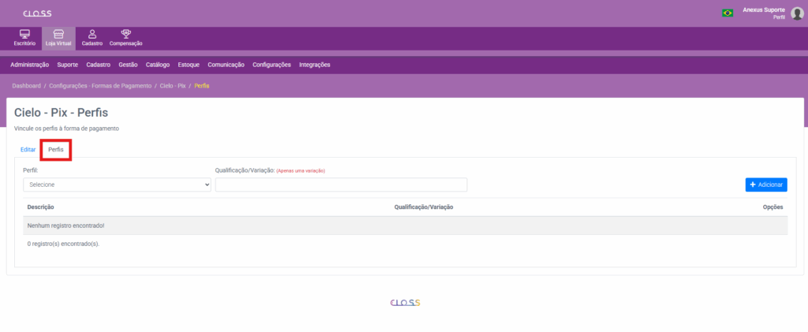
Task: Open the Integrações menu
Action: pyautogui.click(x=315, y=65)
